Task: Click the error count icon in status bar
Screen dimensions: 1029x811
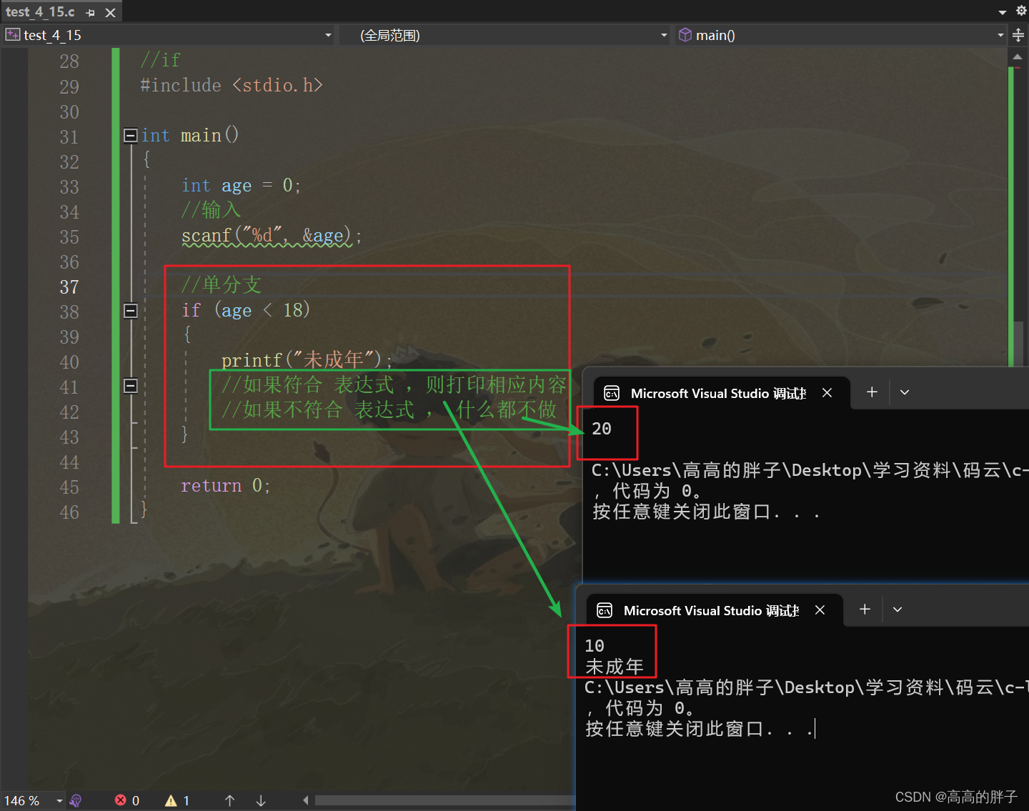Action: point(120,800)
